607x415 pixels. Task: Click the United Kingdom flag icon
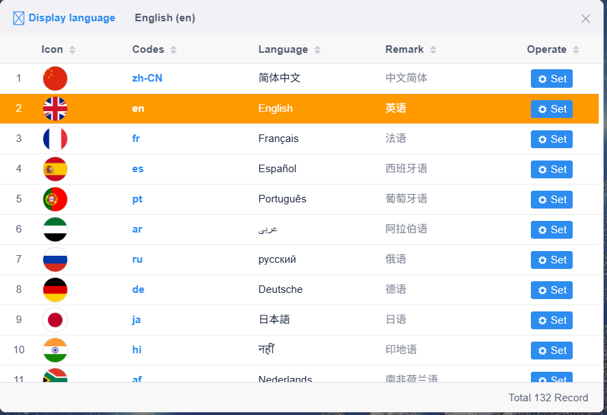click(55, 108)
